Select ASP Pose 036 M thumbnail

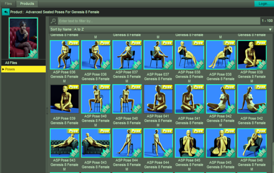click(65, 55)
